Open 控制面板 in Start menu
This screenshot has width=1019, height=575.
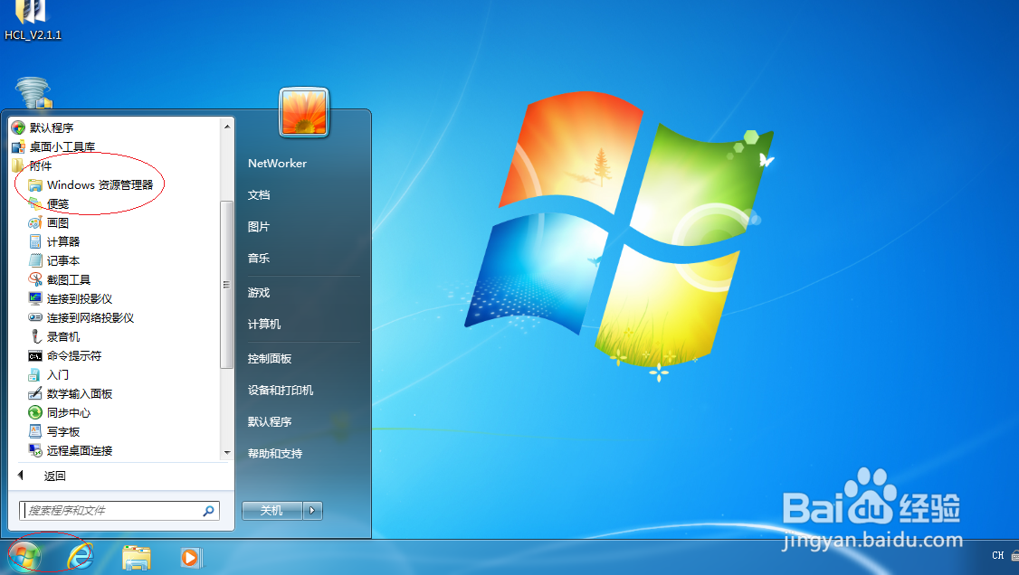pyautogui.click(x=270, y=358)
